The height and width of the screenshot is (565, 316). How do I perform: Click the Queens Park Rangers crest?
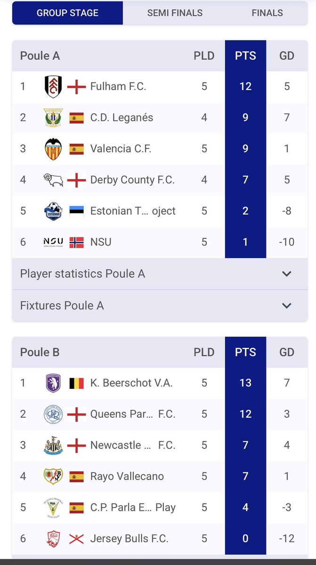[x=53, y=414]
